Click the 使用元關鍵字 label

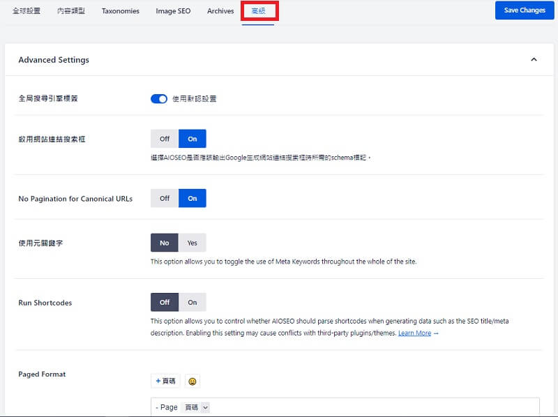(x=40, y=243)
